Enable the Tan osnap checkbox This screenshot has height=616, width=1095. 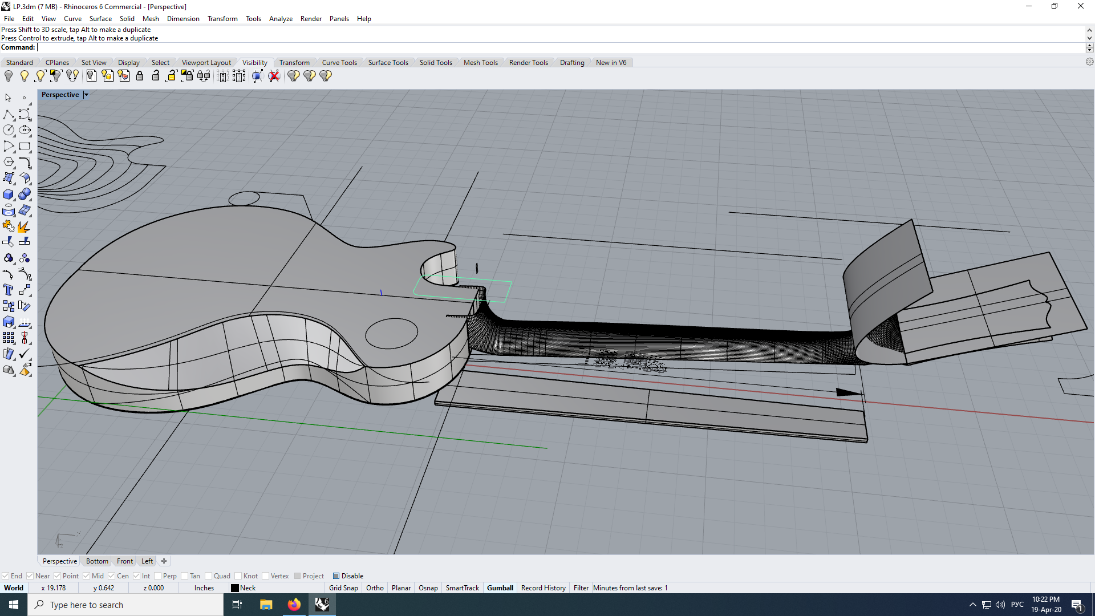click(x=185, y=576)
